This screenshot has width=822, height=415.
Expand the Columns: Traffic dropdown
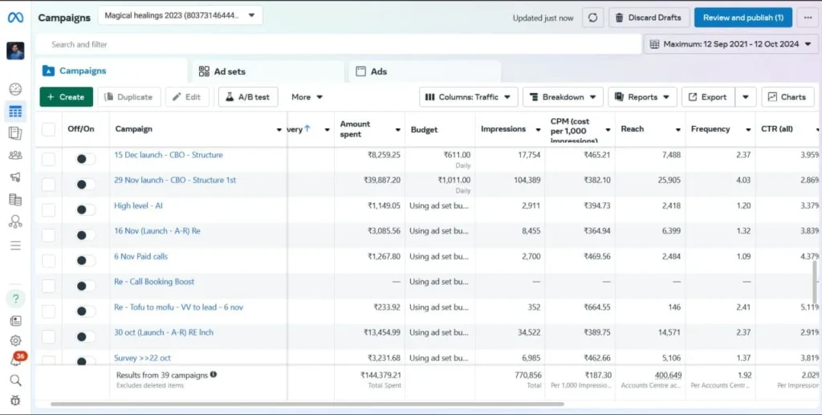[x=468, y=97]
